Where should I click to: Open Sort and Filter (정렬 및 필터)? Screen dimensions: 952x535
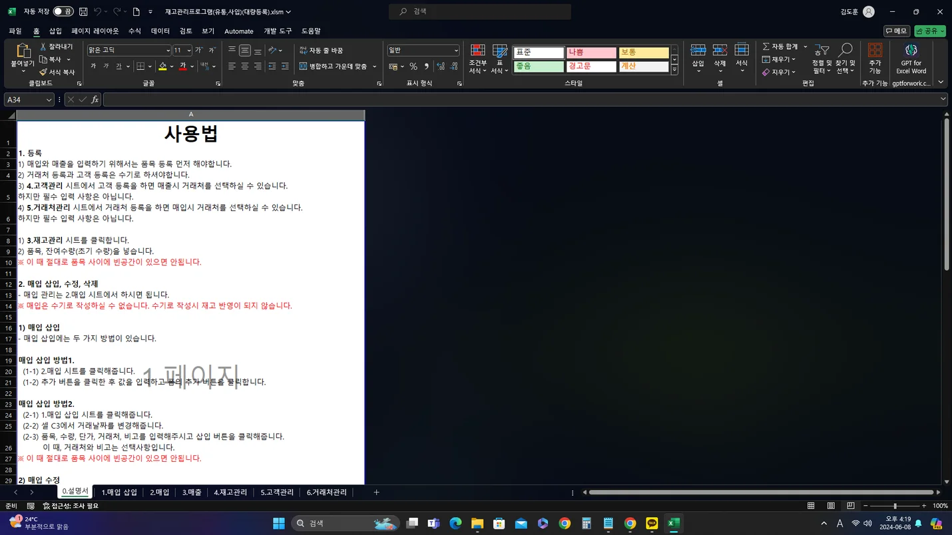822,59
